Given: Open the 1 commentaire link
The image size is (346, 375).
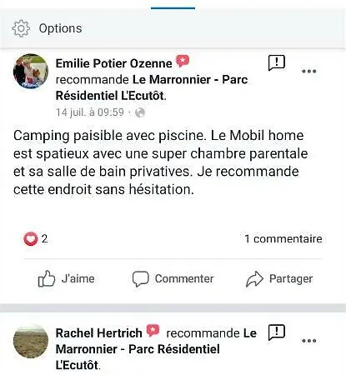Looking at the screenshot, I should tap(283, 239).
